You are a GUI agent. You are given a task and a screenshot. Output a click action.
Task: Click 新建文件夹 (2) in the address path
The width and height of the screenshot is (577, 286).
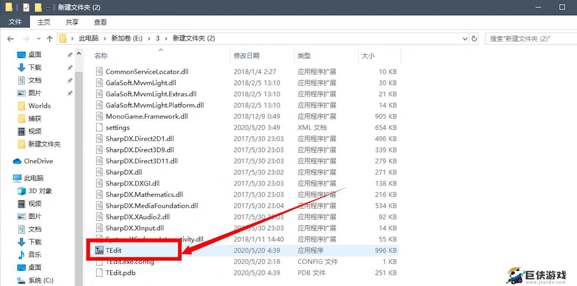click(194, 38)
